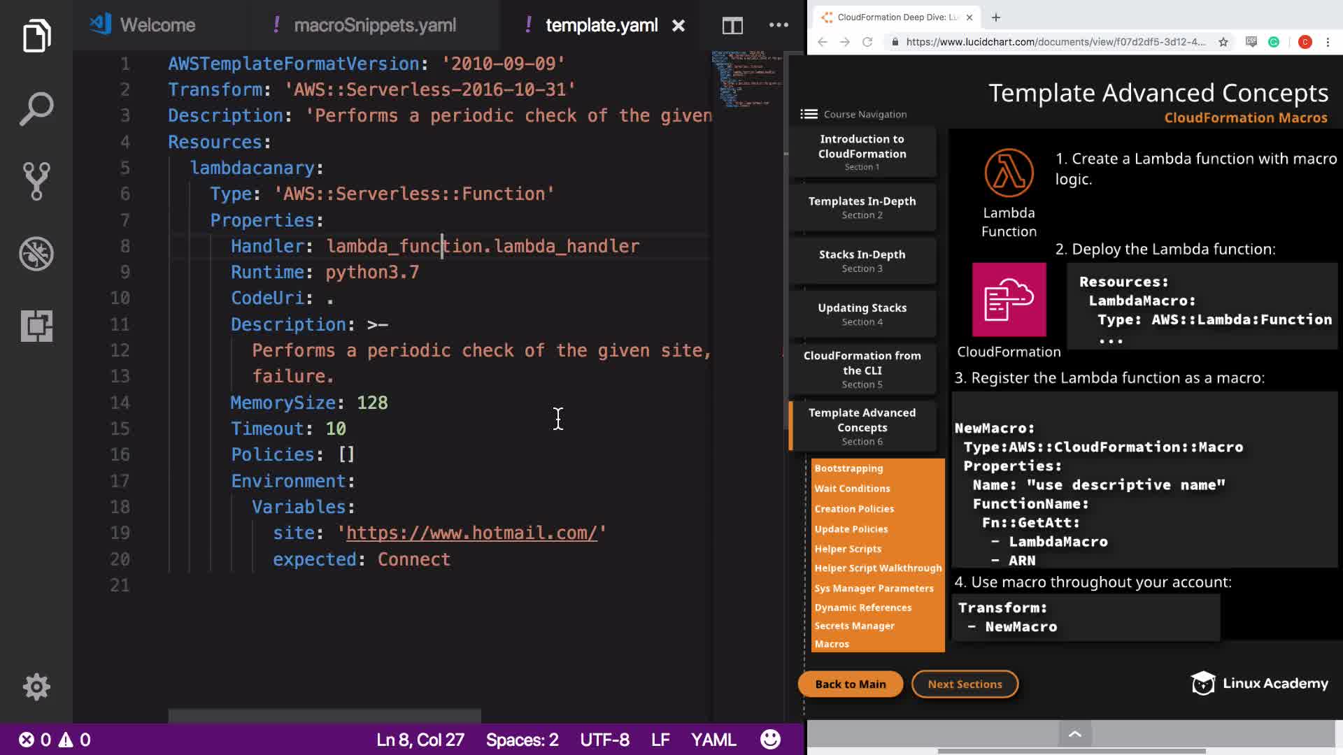Bookmark page with the star icon
1343x755 pixels.
pos(1223,42)
